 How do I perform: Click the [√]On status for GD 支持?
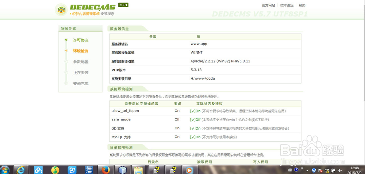[x=195, y=128]
